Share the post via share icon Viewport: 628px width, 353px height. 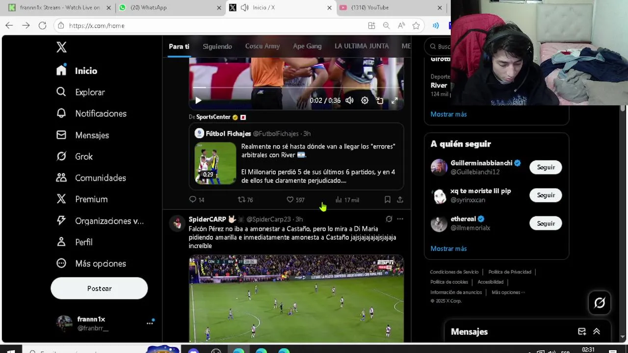(x=400, y=200)
